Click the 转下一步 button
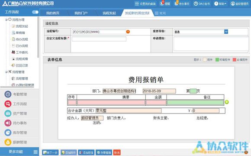This screenshot has width=251, height=156. click(50, 153)
